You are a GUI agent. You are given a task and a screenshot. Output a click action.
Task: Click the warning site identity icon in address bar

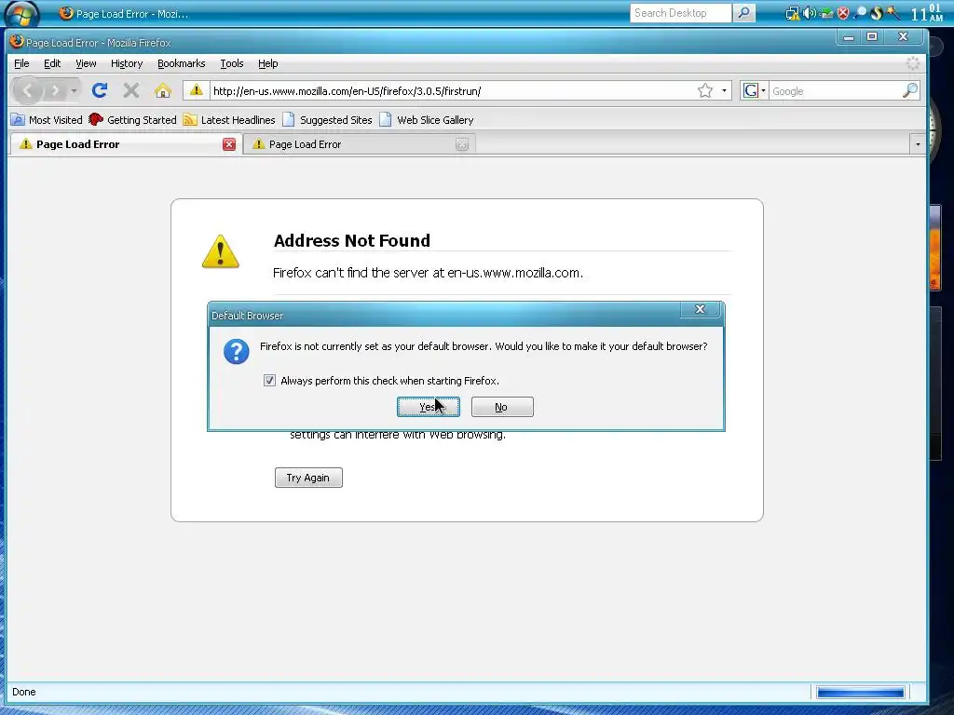click(196, 90)
